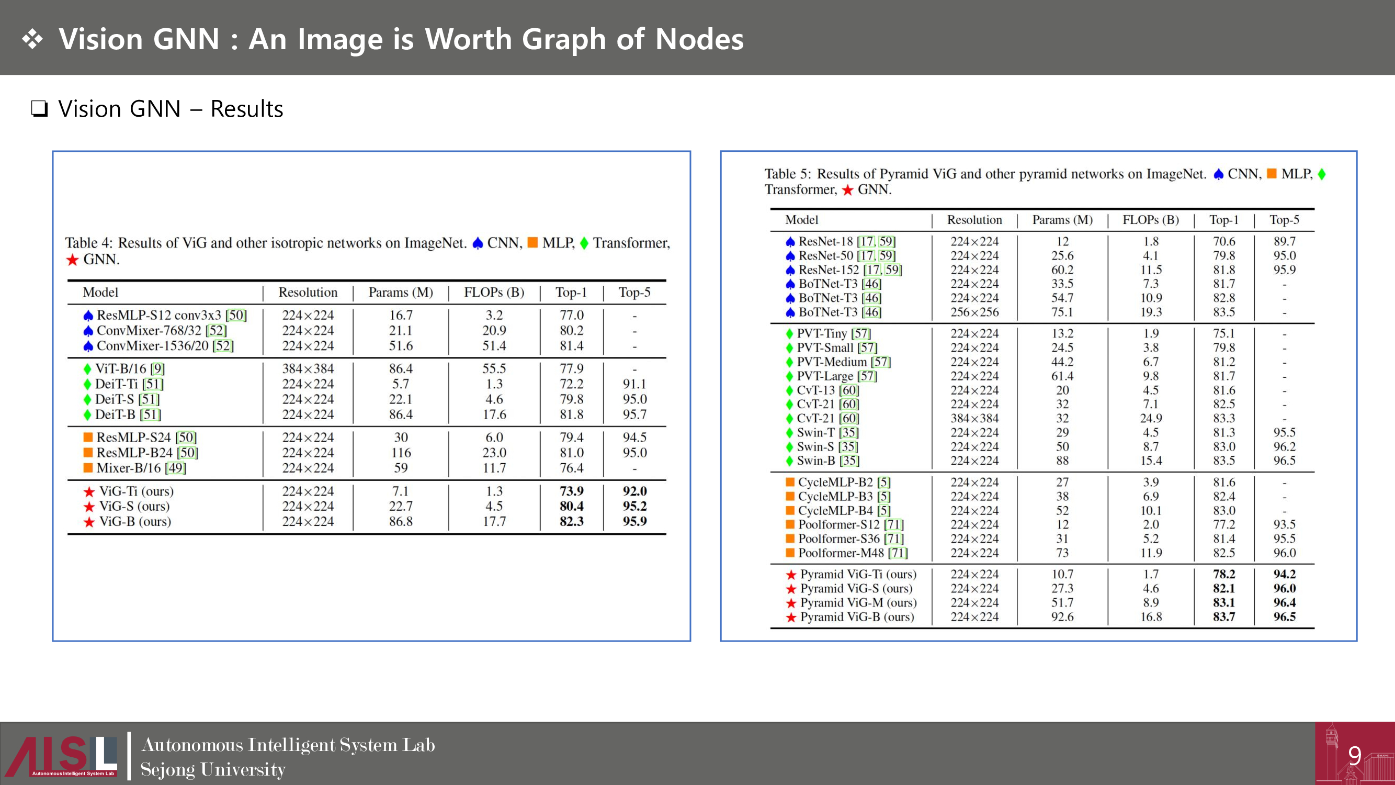Image resolution: width=1395 pixels, height=785 pixels.
Task: Click the slide number 9 badge
Action: point(1354,755)
